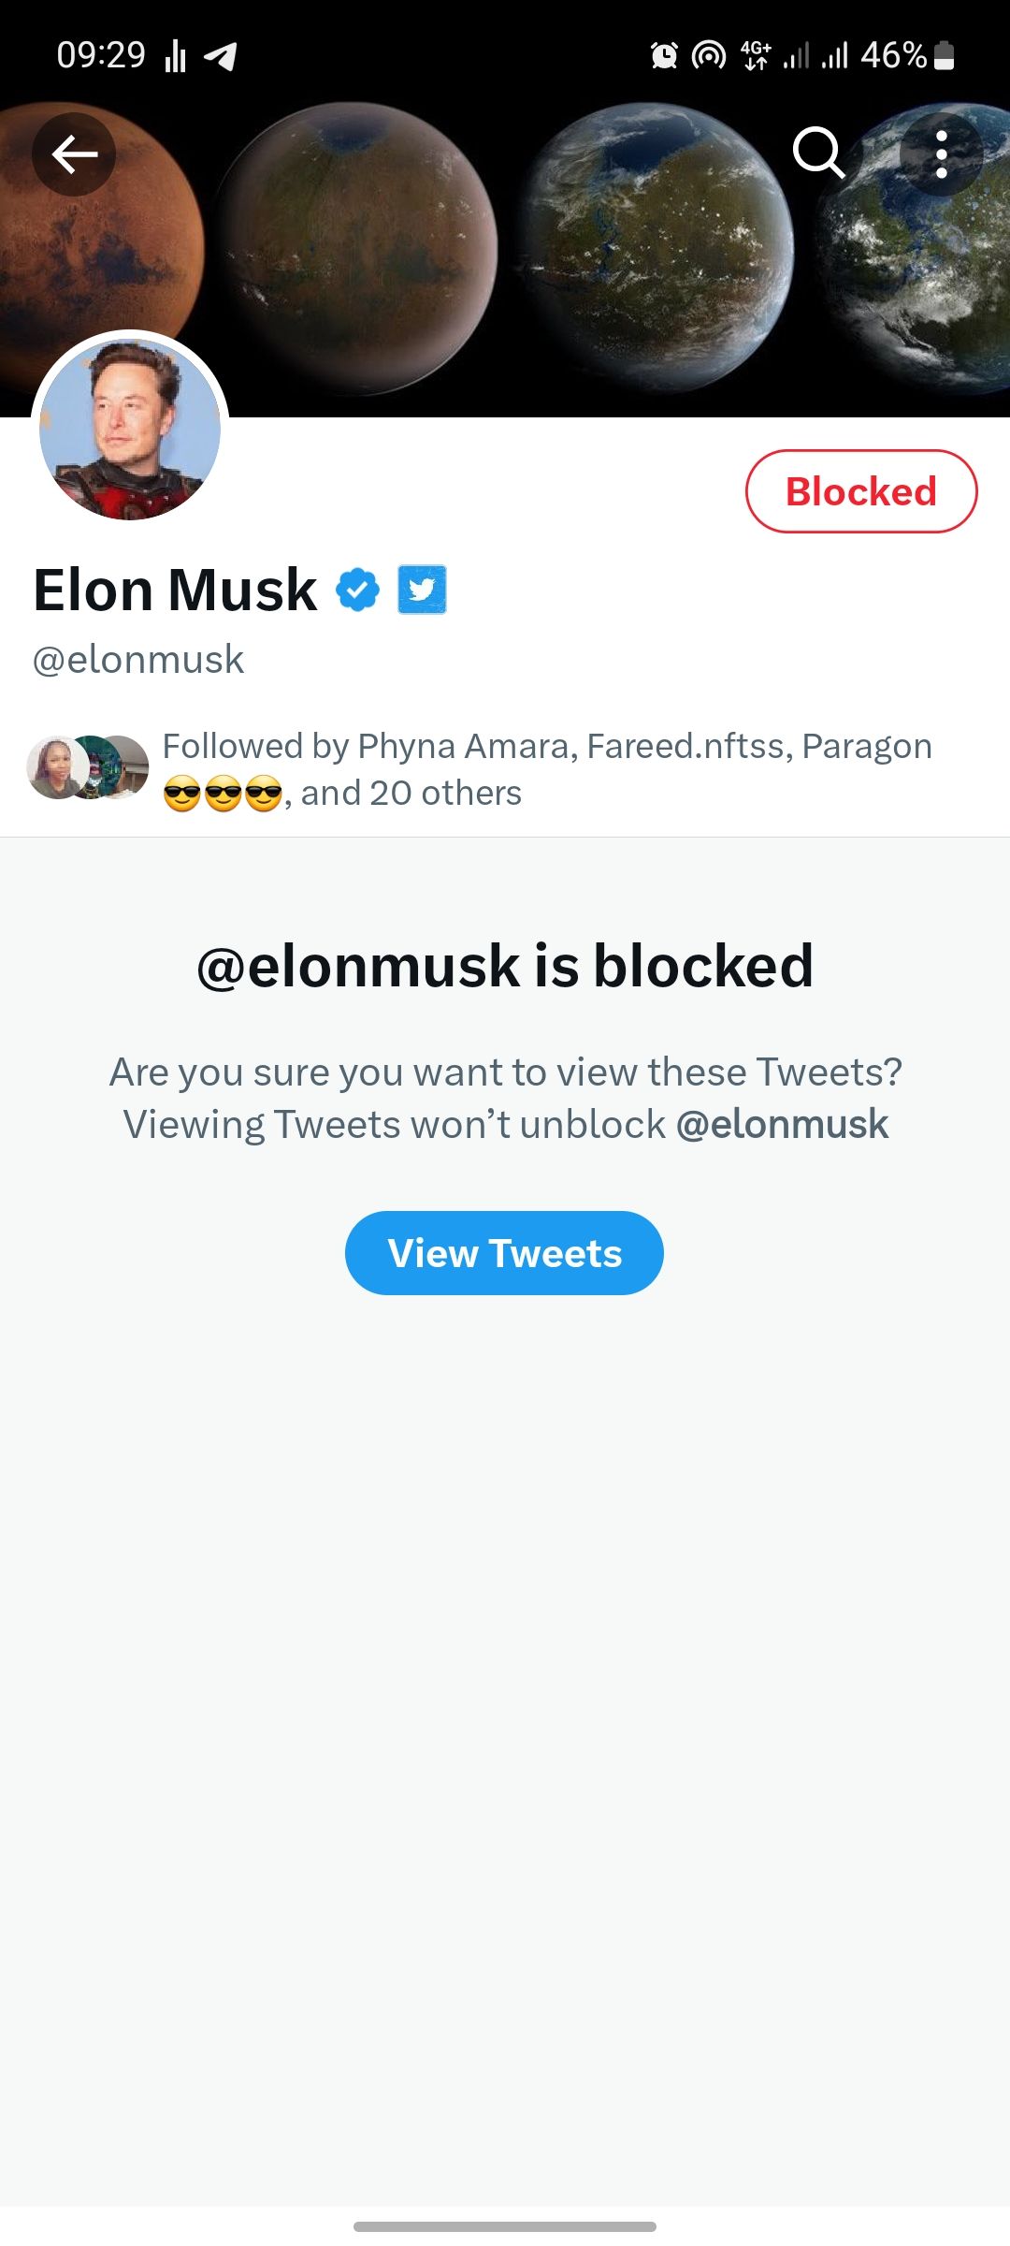Tap the back arrow icon
The image size is (1010, 2246).
click(74, 154)
